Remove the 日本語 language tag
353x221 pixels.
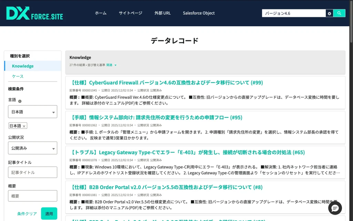pyautogui.click(x=24, y=126)
